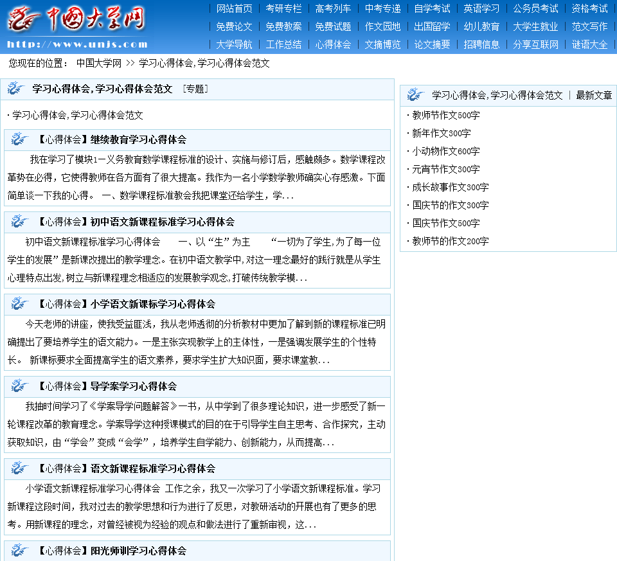Click 国庆节作文500字 sidebar link
617x561 pixels.
(x=446, y=223)
